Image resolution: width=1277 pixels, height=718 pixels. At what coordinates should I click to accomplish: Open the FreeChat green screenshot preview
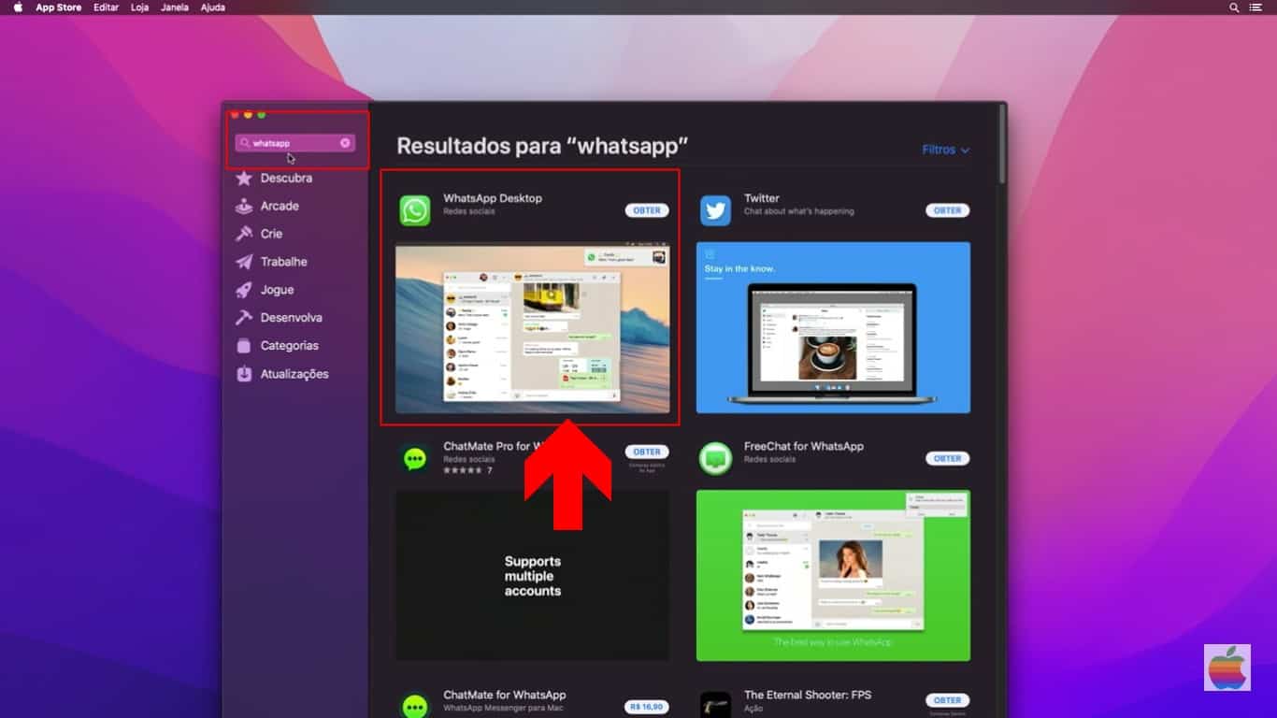tap(833, 576)
